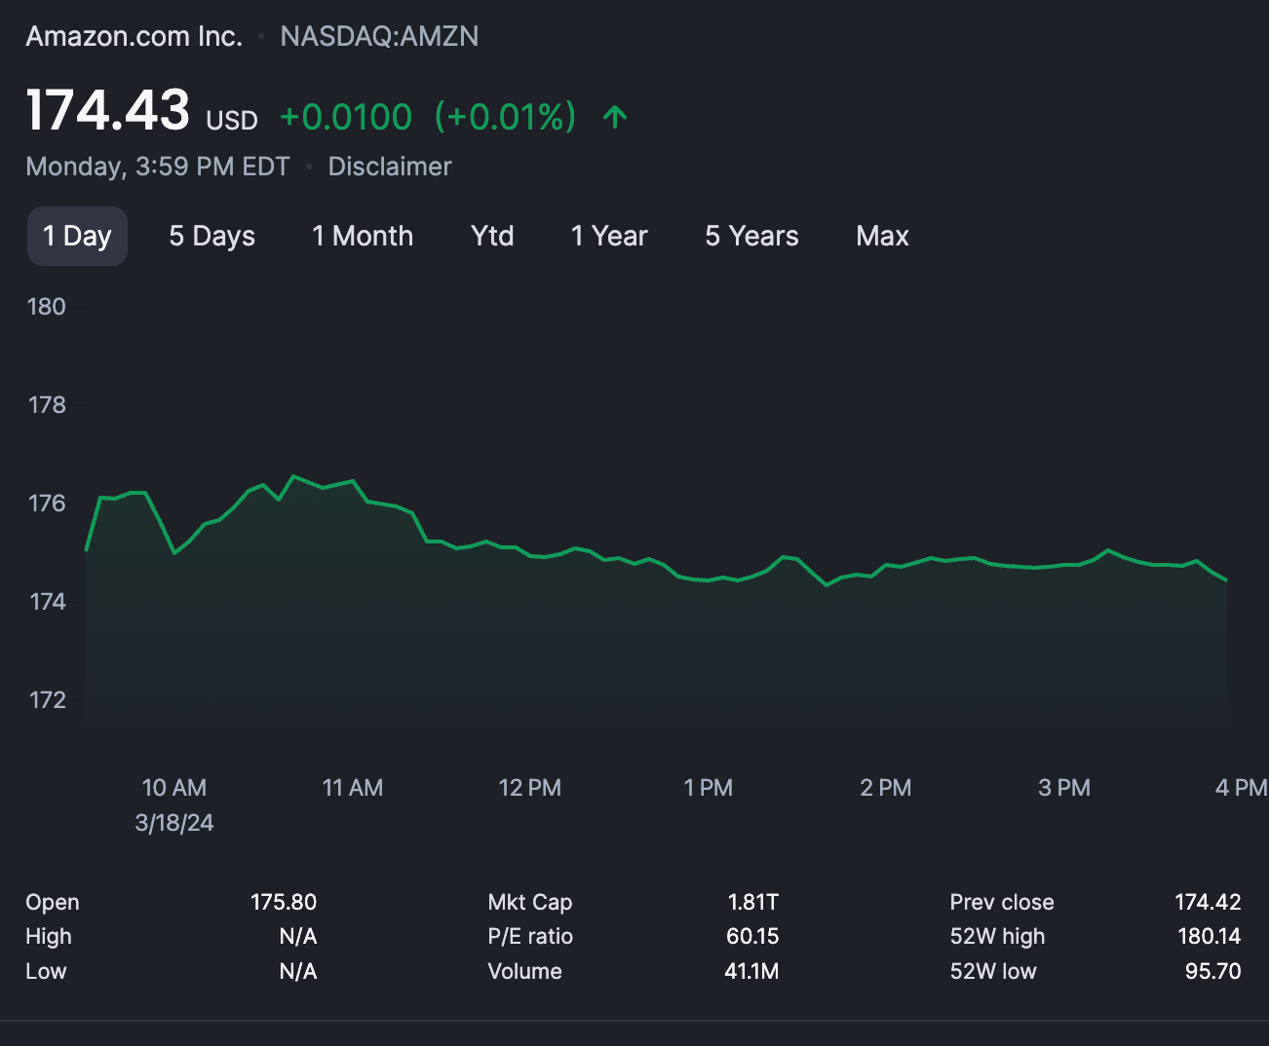This screenshot has width=1269, height=1046.
Task: Click the green up arrow icon
Action: click(615, 118)
